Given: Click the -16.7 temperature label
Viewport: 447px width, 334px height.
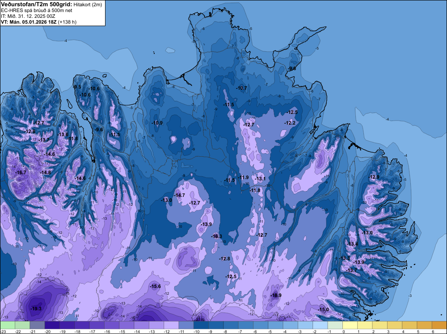Looking at the screenshot, I should [21, 172].
